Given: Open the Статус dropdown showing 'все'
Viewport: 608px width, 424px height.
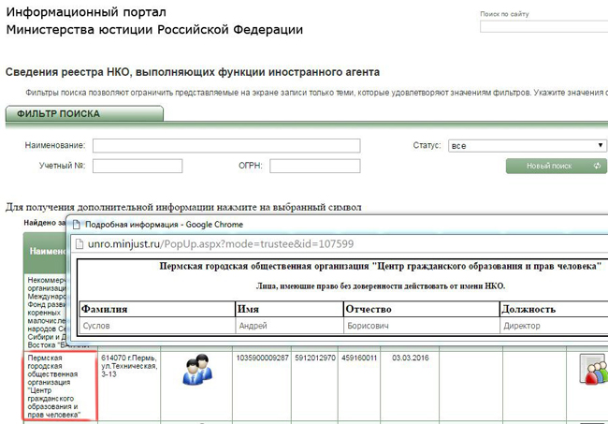Looking at the screenshot, I should 526,146.
